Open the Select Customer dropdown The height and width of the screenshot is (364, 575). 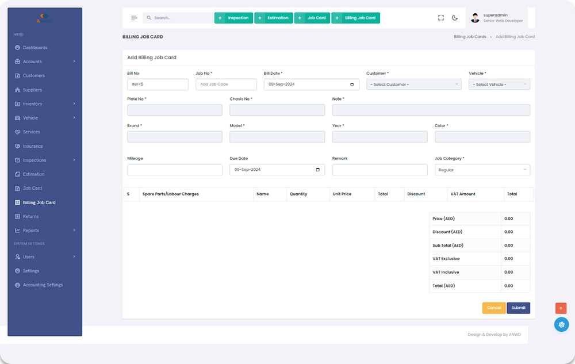(413, 85)
